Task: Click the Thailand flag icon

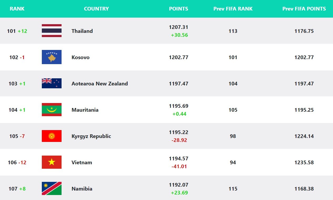Action: 52,31
